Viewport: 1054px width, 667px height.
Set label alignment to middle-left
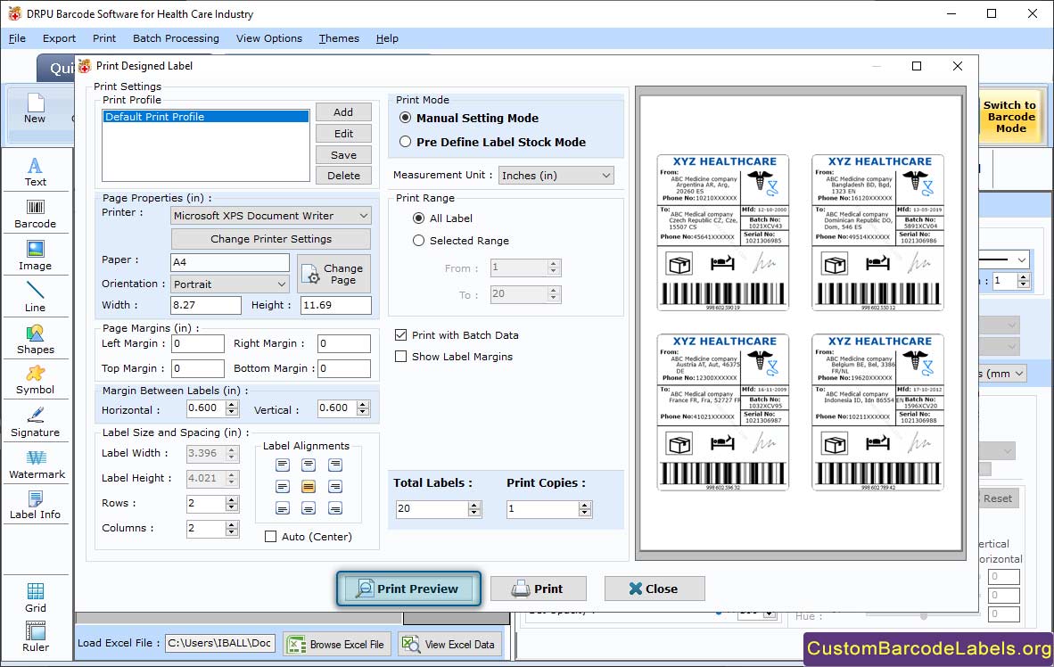283,486
